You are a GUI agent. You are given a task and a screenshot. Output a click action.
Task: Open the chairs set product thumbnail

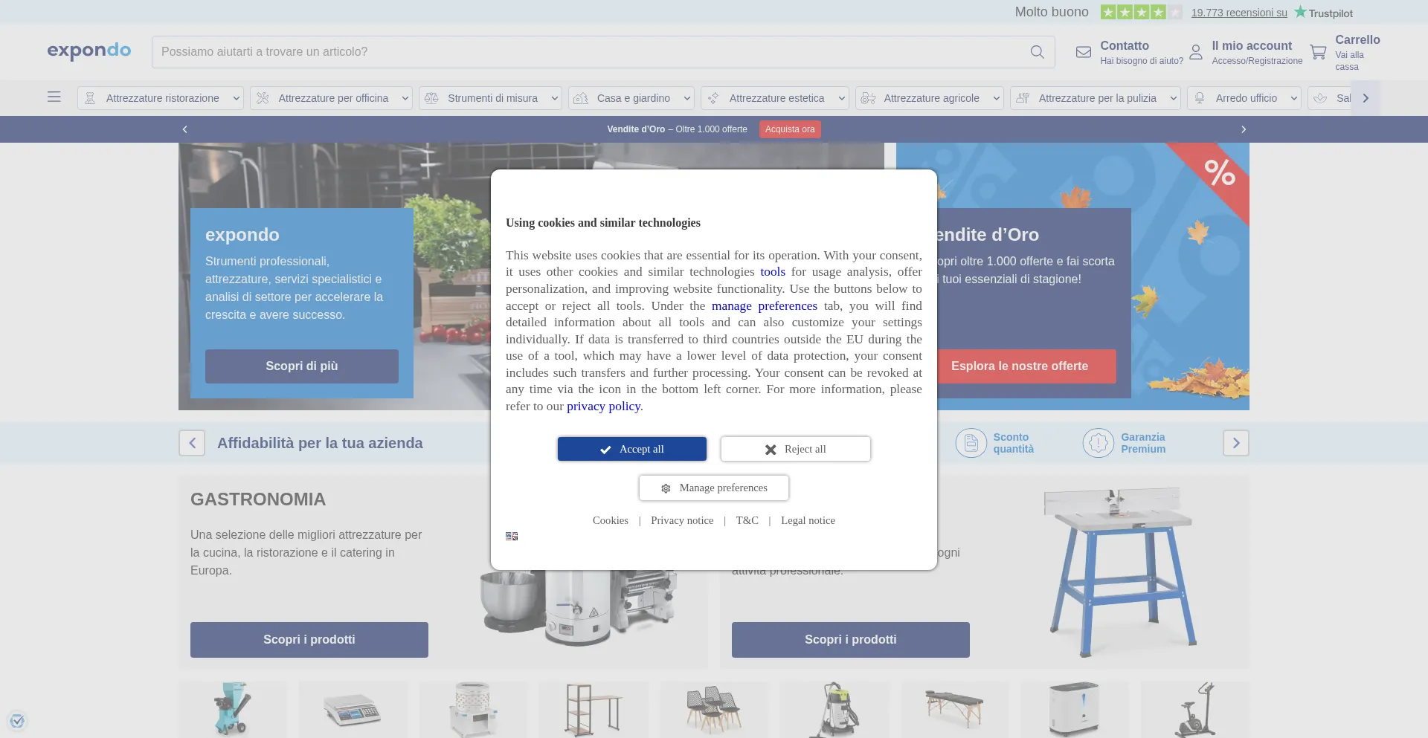pos(715,709)
